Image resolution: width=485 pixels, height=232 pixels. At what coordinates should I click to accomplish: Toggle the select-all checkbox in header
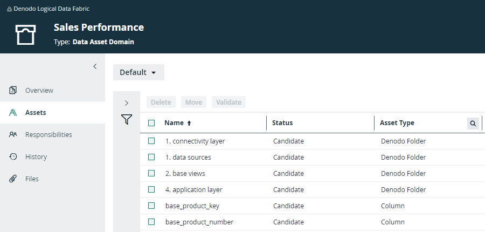pos(151,123)
